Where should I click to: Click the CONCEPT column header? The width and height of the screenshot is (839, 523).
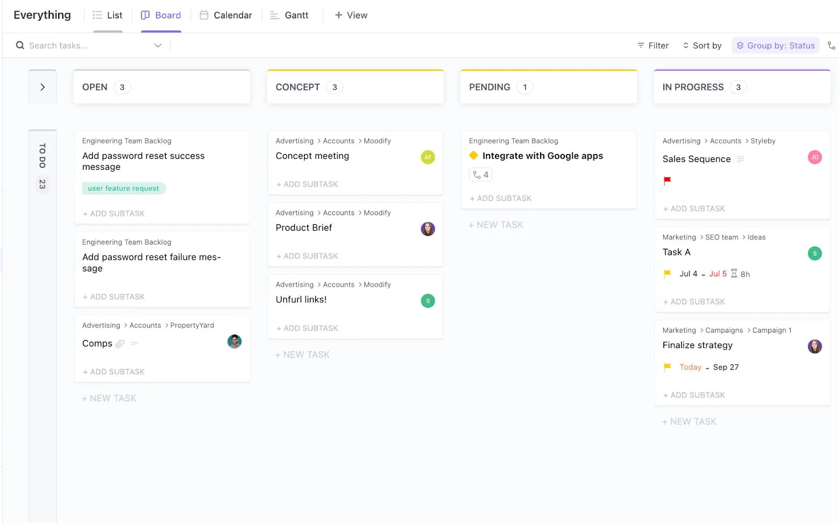tap(356, 87)
